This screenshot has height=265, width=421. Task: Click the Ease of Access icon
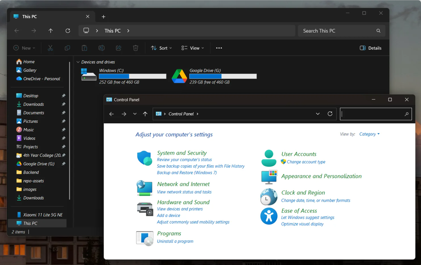coord(269,216)
